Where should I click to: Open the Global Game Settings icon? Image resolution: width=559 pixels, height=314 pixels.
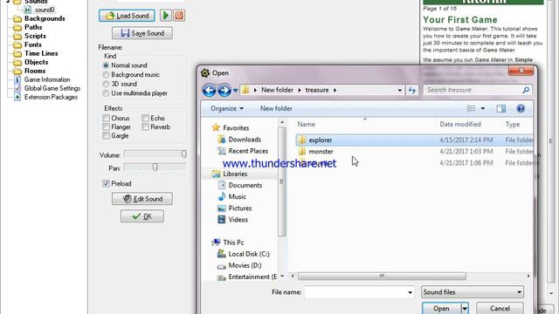point(17,88)
